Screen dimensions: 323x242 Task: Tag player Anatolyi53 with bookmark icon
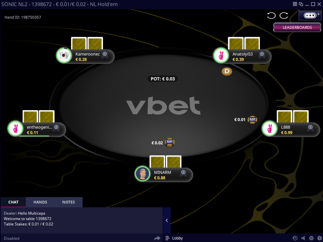[x=262, y=54]
